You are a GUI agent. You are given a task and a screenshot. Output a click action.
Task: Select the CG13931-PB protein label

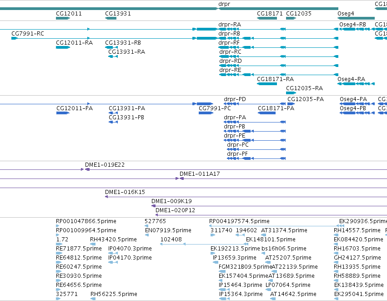coord(126,117)
